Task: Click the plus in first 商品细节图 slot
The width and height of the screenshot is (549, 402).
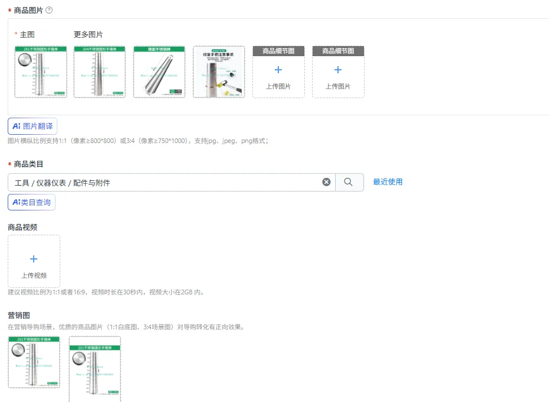Action: [x=278, y=70]
